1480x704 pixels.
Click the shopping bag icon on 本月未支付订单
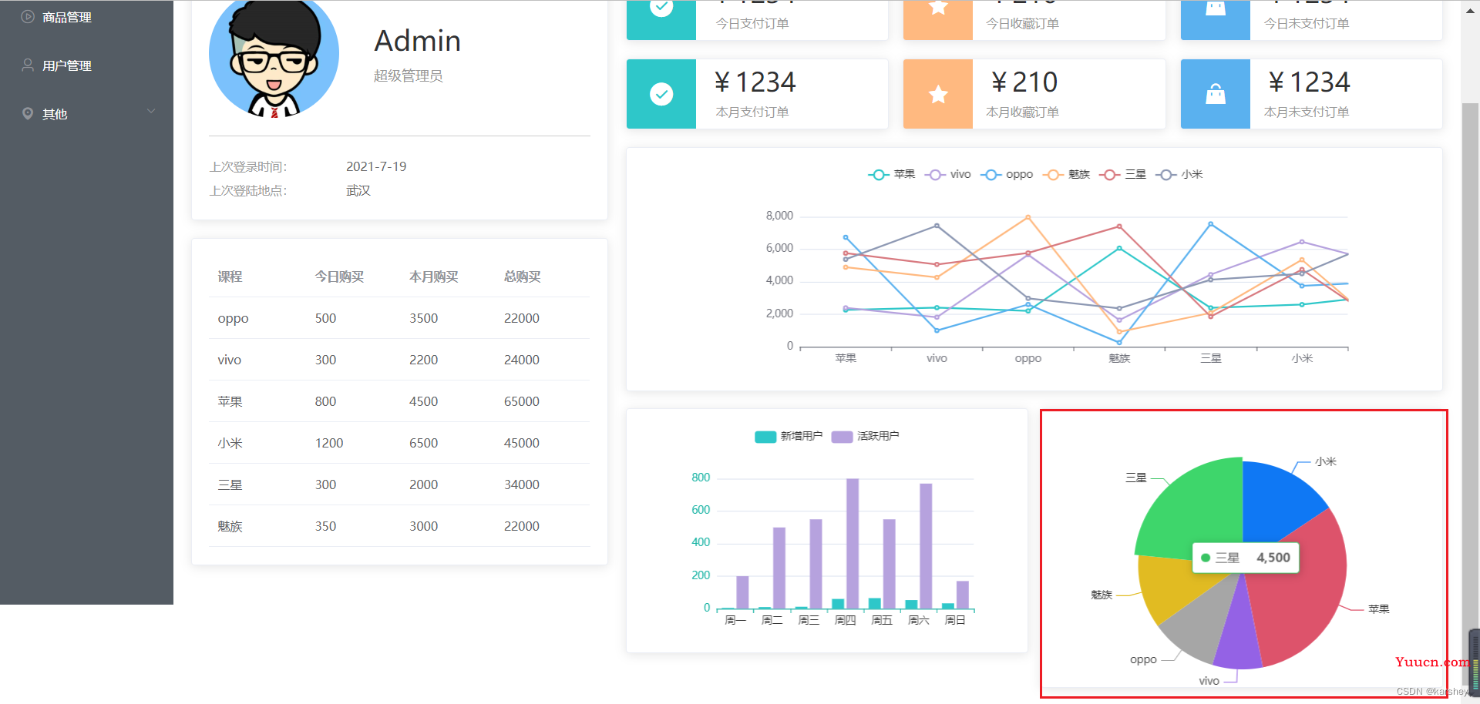click(1216, 94)
